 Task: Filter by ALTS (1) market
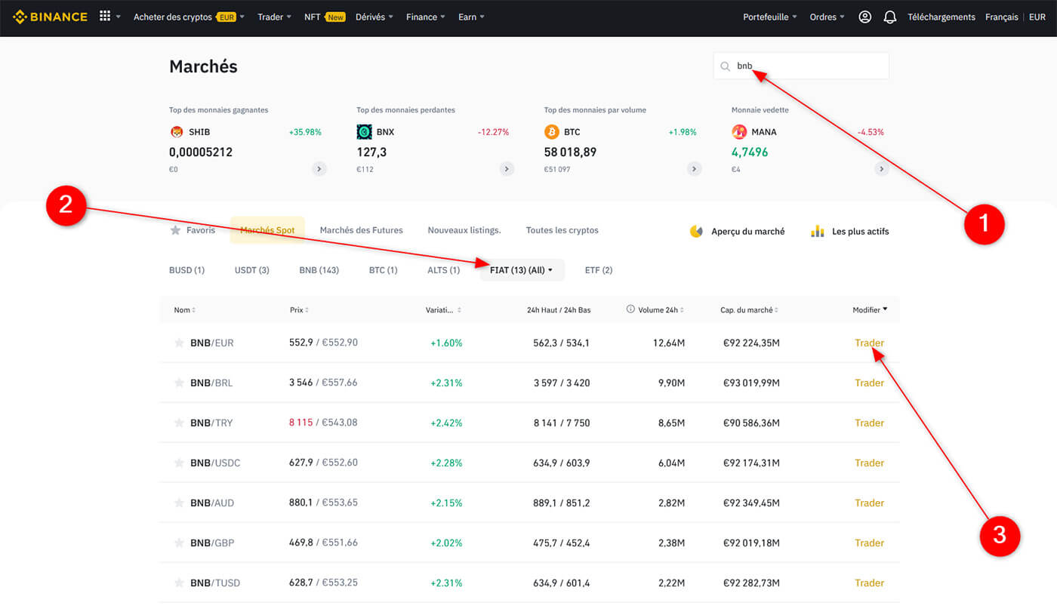443,270
